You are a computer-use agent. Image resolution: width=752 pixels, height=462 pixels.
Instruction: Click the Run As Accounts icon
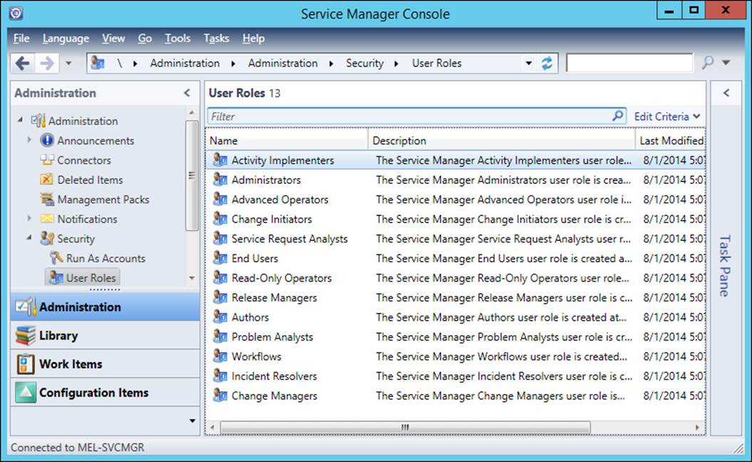point(56,257)
